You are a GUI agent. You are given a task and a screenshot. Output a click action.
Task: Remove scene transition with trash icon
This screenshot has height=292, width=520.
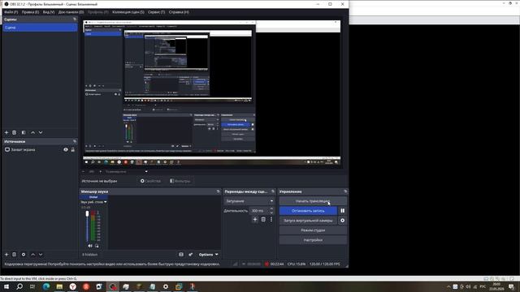click(x=263, y=219)
